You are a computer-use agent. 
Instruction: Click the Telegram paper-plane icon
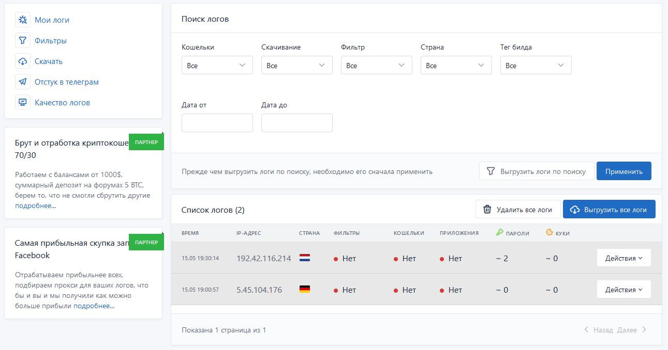[23, 82]
